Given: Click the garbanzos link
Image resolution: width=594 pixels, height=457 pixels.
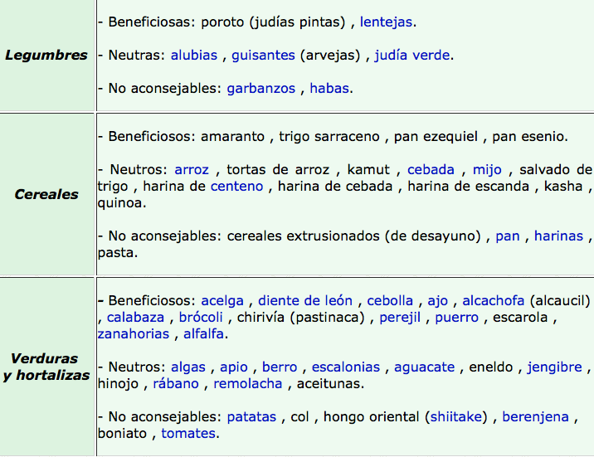Looking at the screenshot, I should (261, 89).
